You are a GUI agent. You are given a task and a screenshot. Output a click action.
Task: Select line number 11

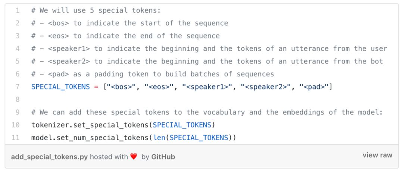click(16, 138)
